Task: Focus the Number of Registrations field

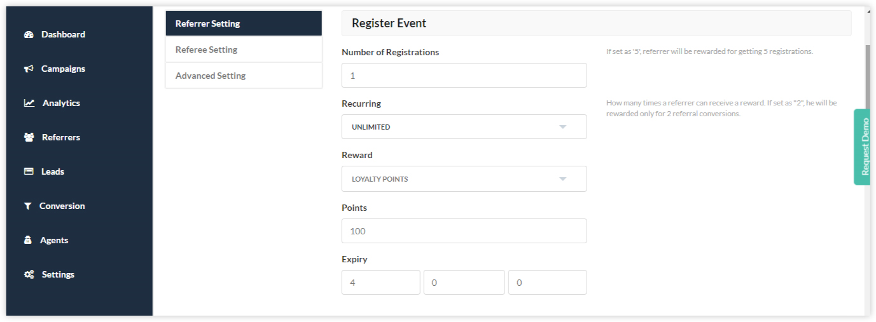Action: pos(464,75)
